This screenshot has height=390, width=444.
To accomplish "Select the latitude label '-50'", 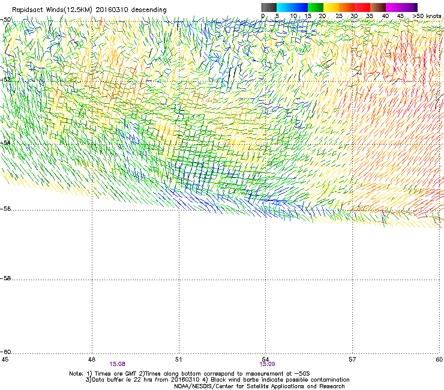I will (5, 20).
